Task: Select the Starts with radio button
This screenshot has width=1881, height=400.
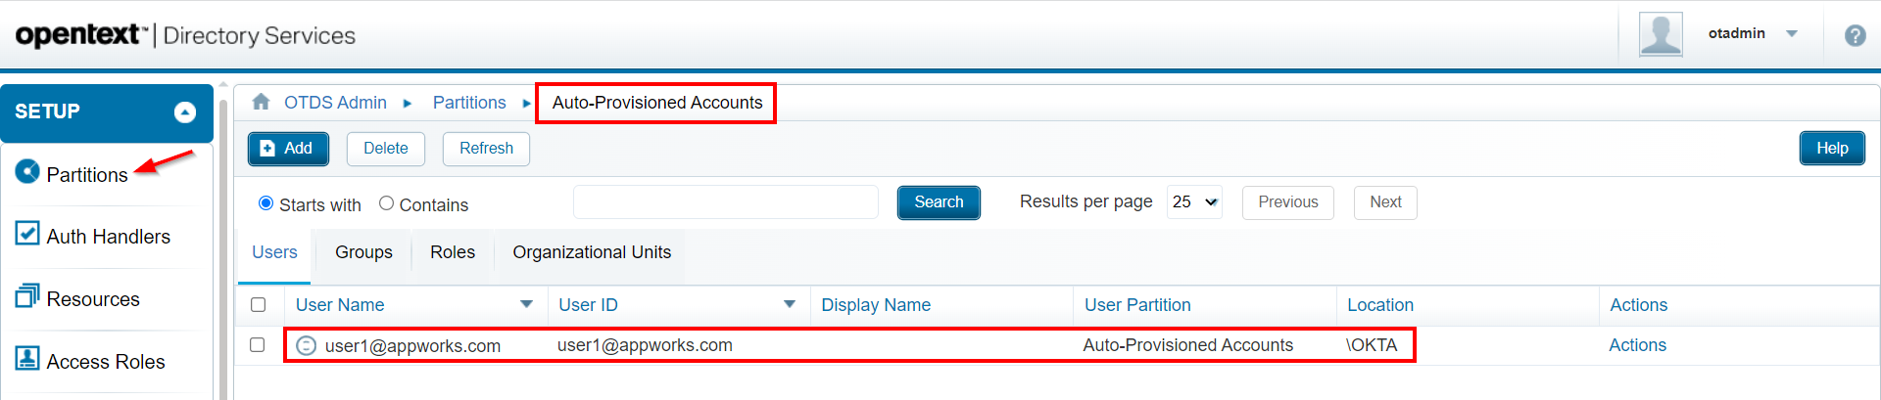Action: [265, 203]
